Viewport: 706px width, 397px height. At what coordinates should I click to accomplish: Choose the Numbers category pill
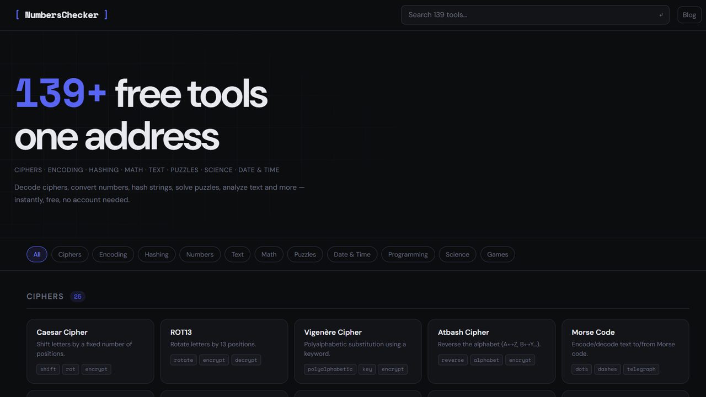[200, 254]
